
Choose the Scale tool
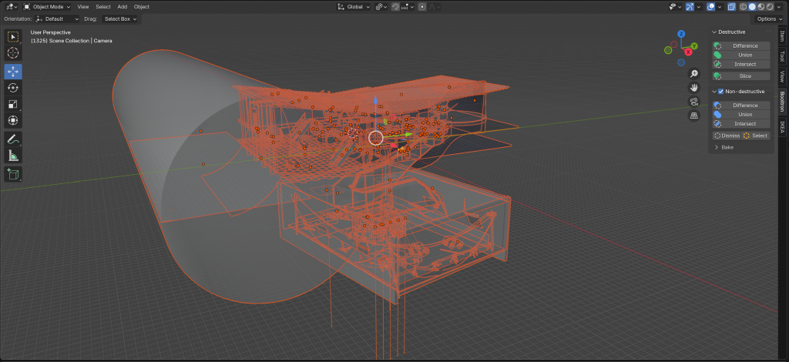(x=13, y=104)
